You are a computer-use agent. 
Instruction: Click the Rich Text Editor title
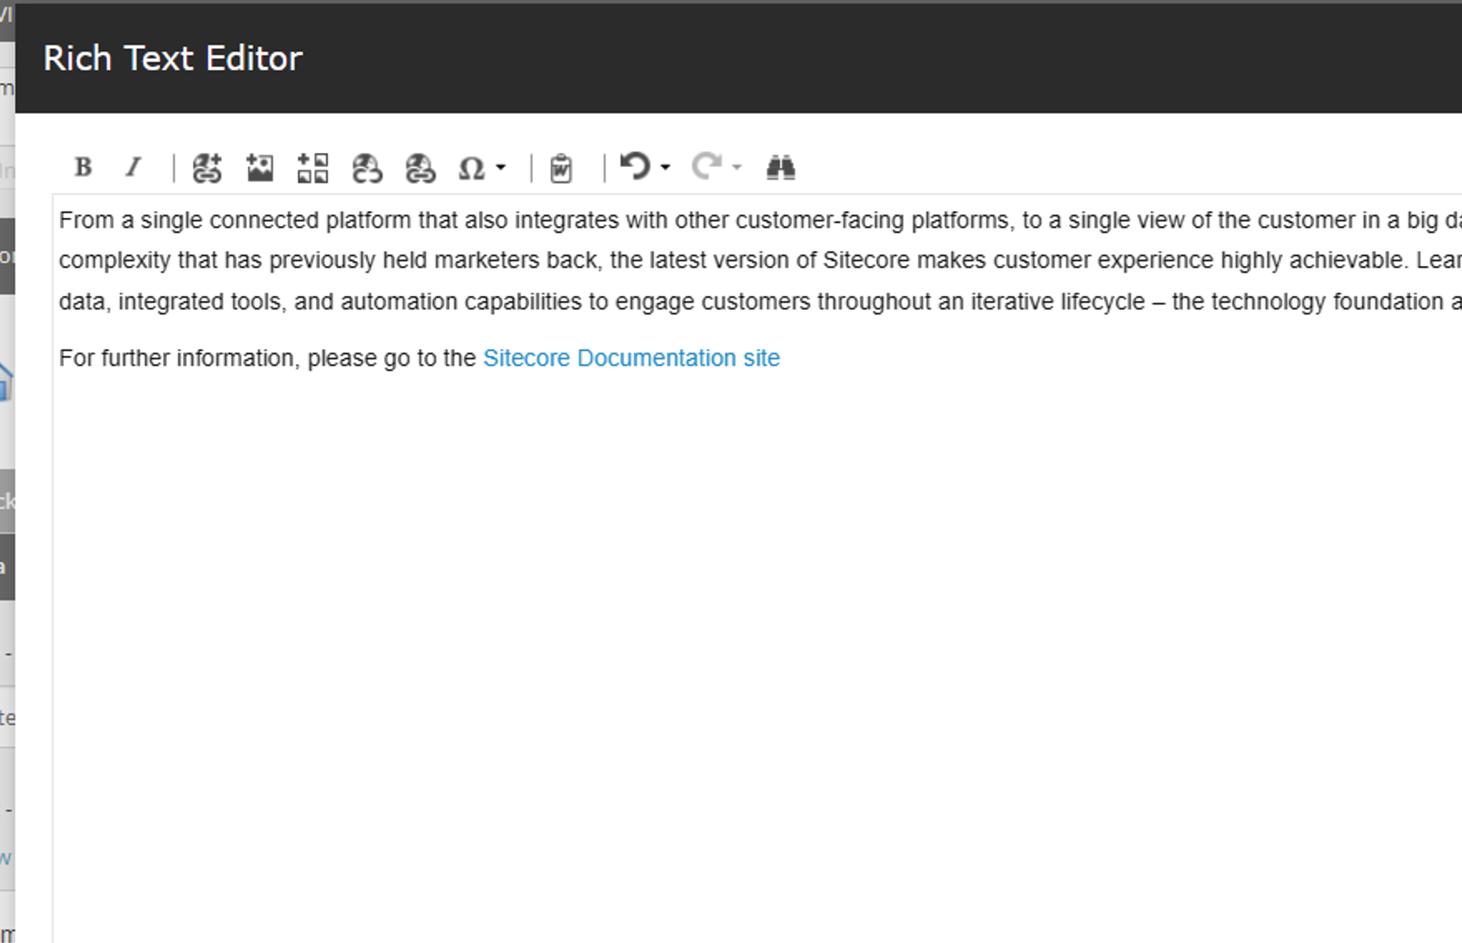tap(172, 58)
